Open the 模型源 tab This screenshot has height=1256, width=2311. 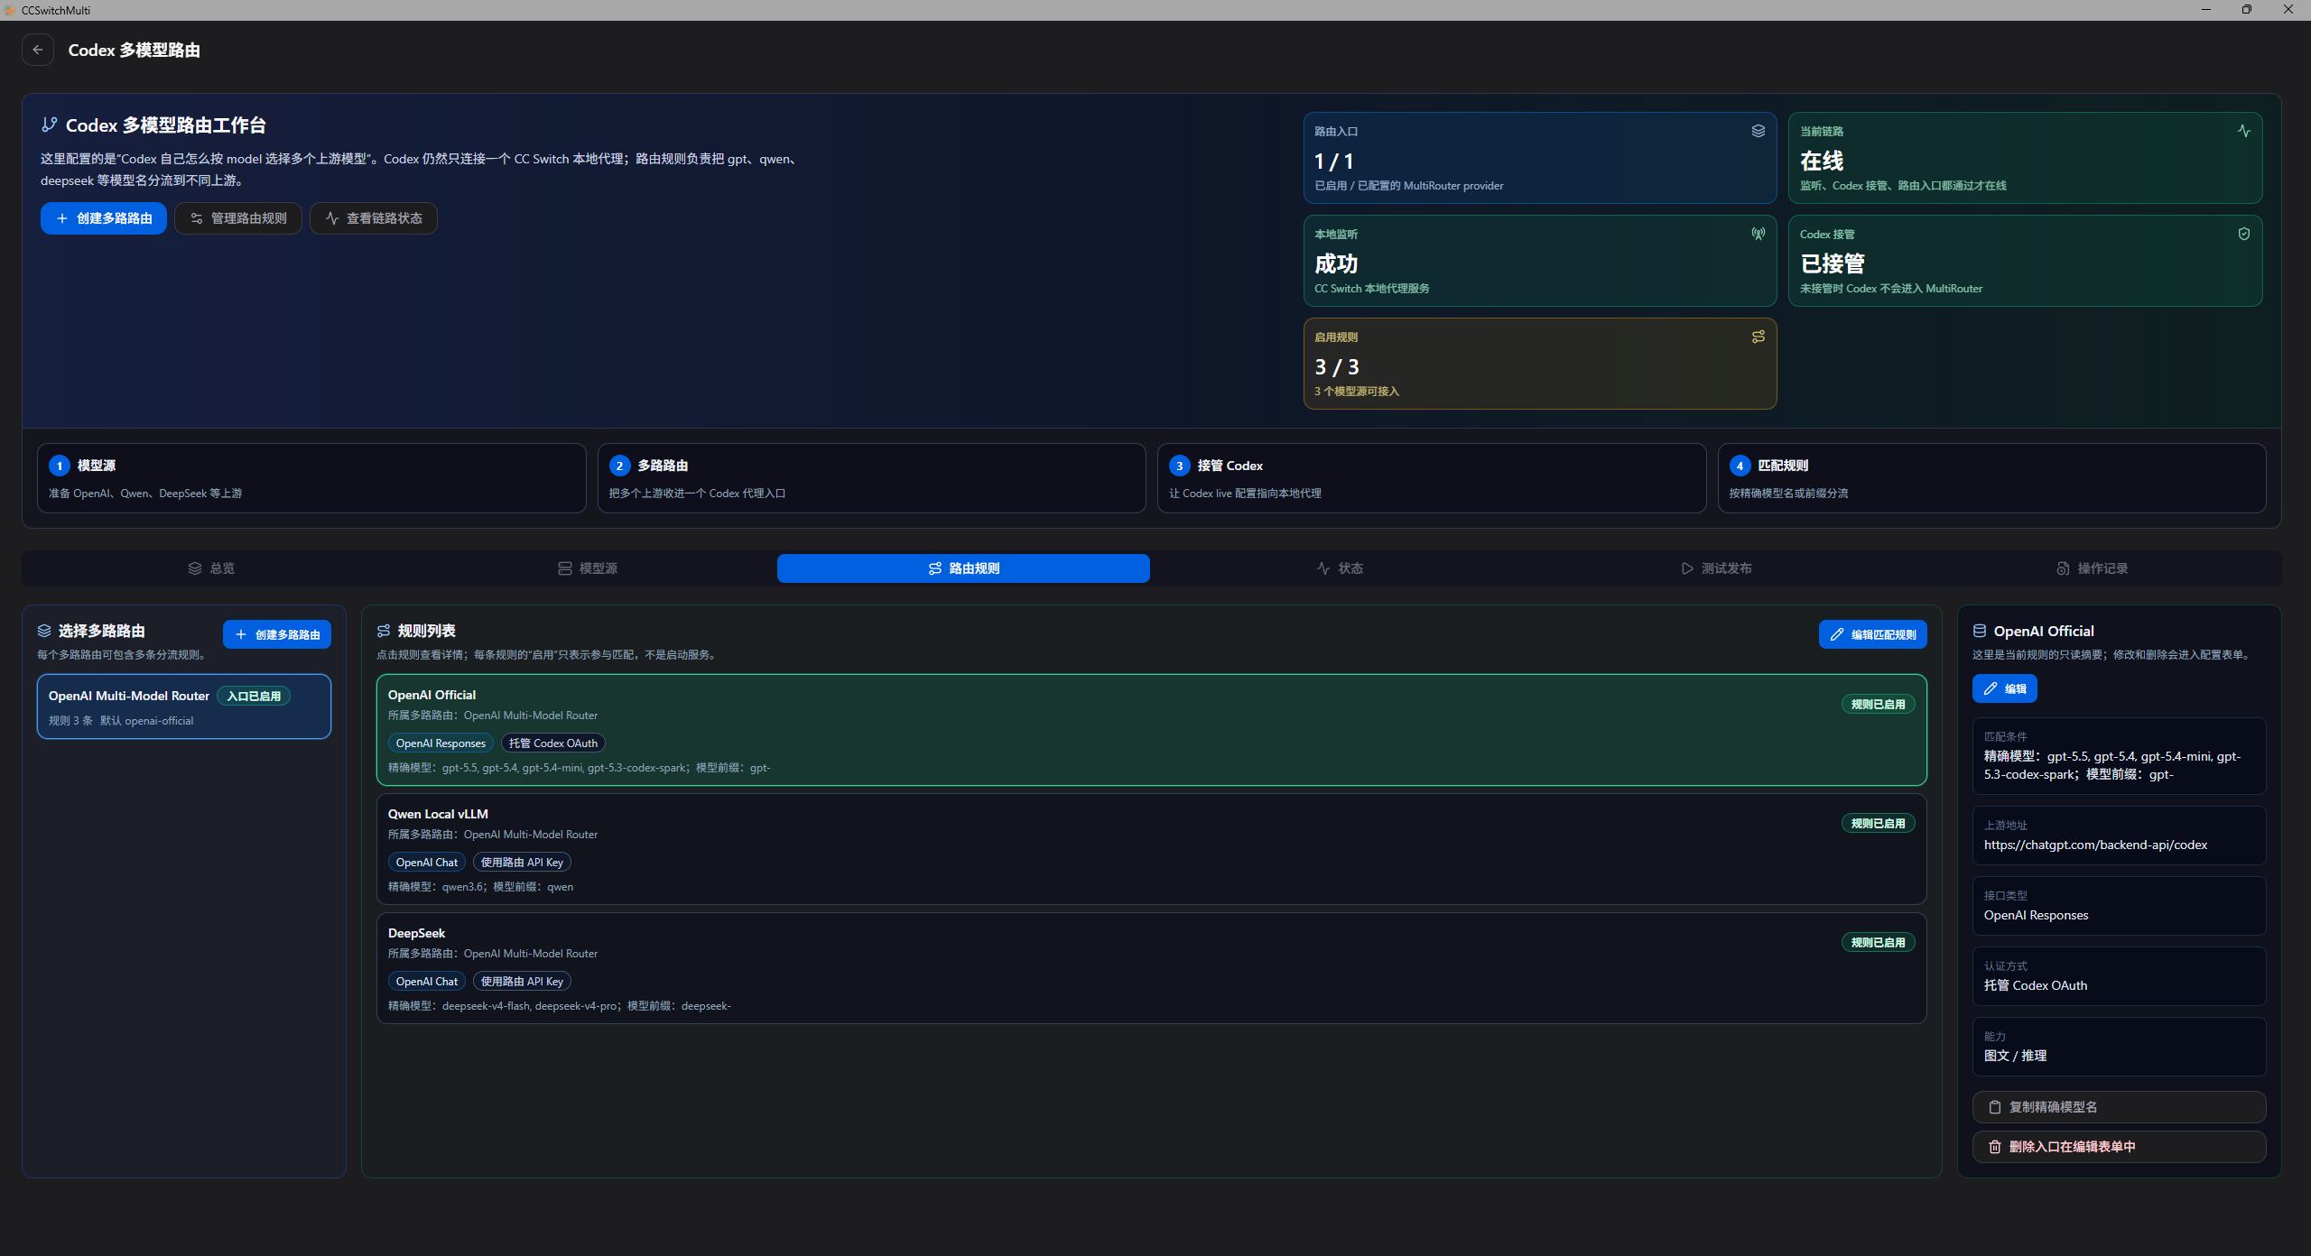pyautogui.click(x=588, y=568)
